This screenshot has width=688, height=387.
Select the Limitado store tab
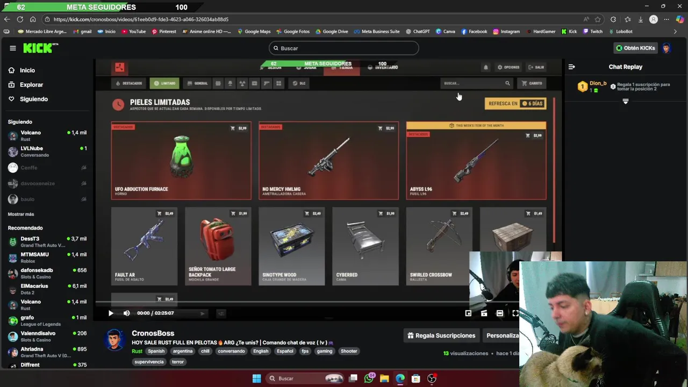tap(164, 83)
